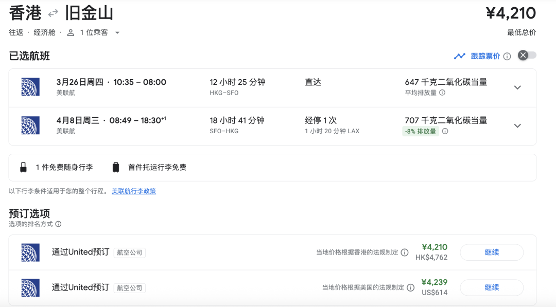Click the 往返 round-trip label
This screenshot has width=556, height=307.
point(16,32)
